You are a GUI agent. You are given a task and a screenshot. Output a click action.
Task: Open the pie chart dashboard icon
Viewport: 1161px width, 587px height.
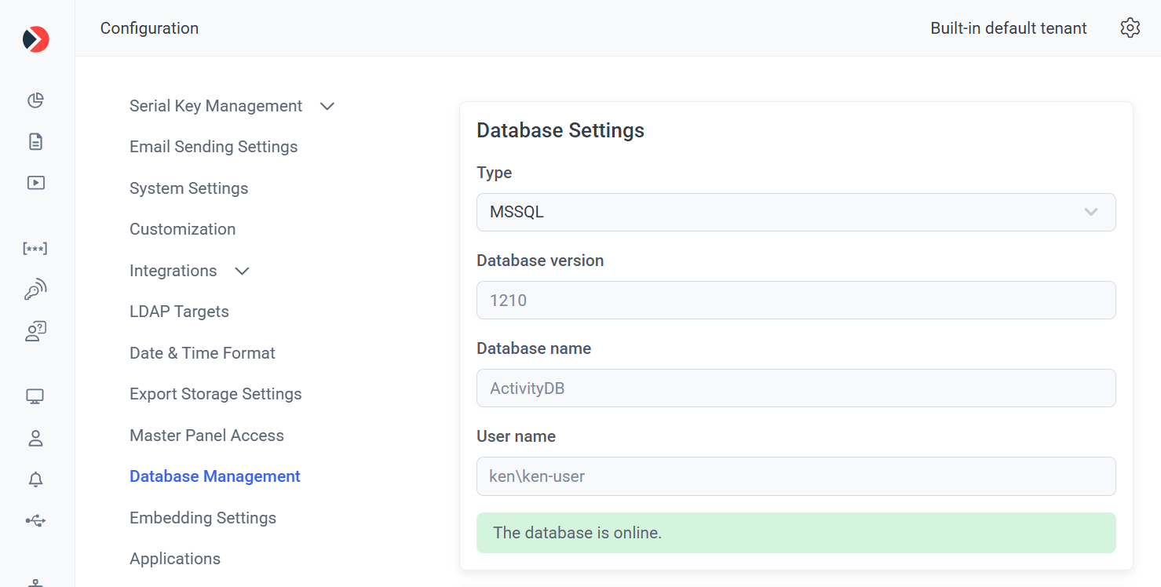coord(35,100)
